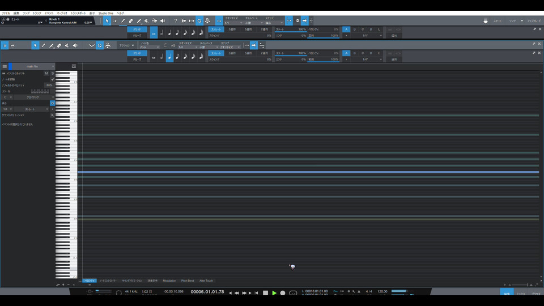This screenshot has height=306, width=544.
Task: Select the Listen speaker tool in the editor toolbar
Action: point(75,45)
